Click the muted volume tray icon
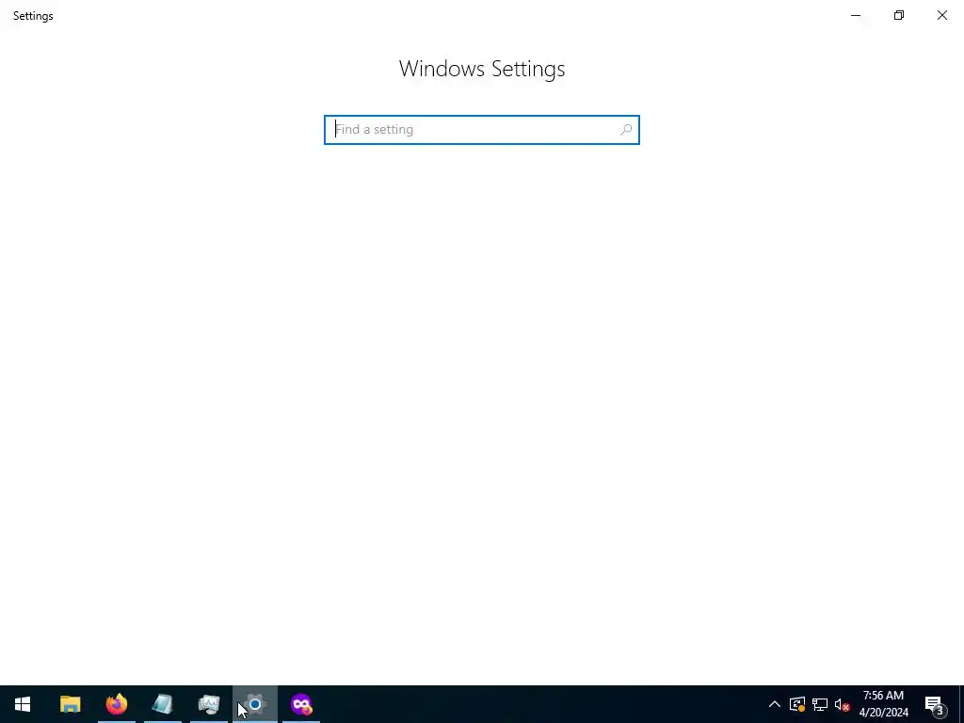Screen dimensions: 964x723 (843, 704)
